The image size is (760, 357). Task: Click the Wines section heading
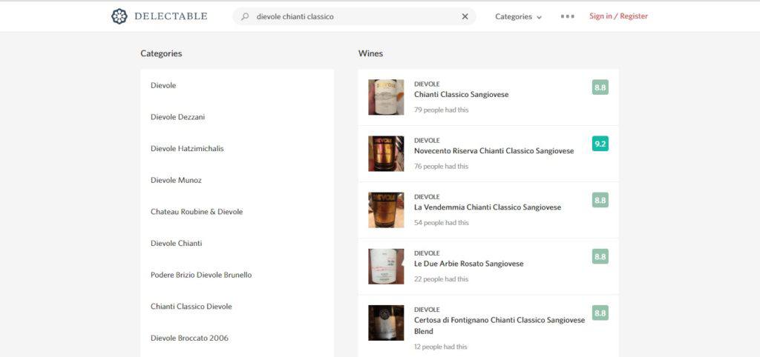pos(370,53)
